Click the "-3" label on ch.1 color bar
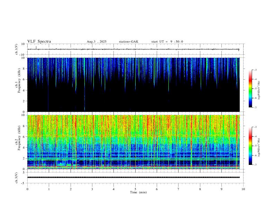 255,70
